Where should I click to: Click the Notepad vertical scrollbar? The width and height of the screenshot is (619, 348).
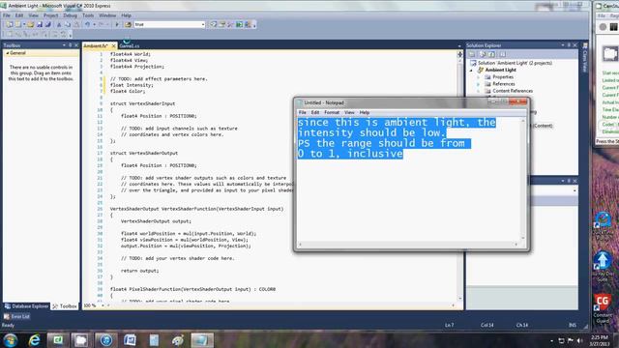click(523, 180)
